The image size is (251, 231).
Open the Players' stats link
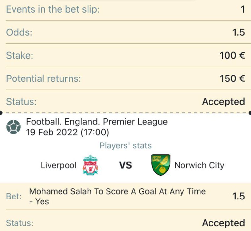click(x=125, y=146)
